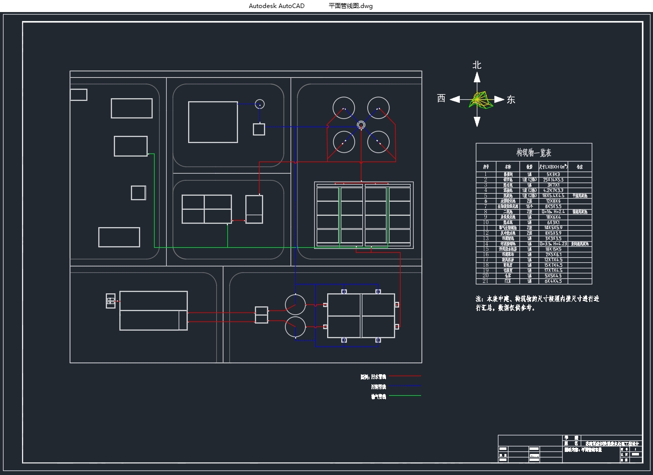The width and height of the screenshot is (653, 475).
Task: Select the small circle right of large square building
Action: coord(259,104)
